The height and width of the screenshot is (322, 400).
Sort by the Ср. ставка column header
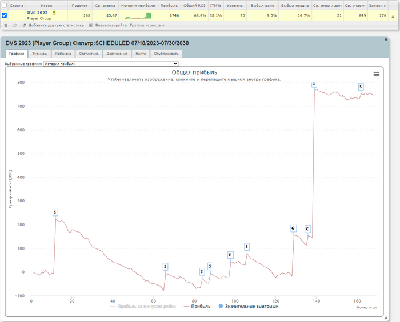point(105,5)
